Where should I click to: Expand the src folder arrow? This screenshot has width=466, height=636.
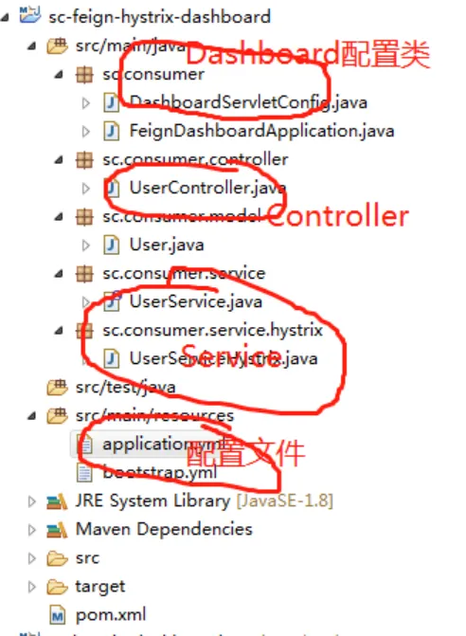(31, 558)
